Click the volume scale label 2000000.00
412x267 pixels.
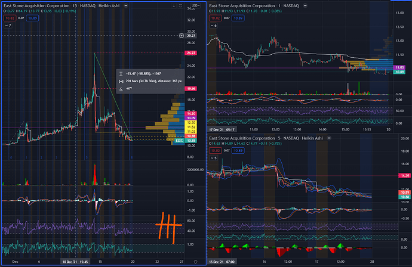tap(195, 170)
